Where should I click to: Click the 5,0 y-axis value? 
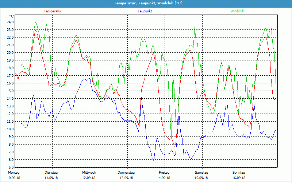(x=11, y=167)
